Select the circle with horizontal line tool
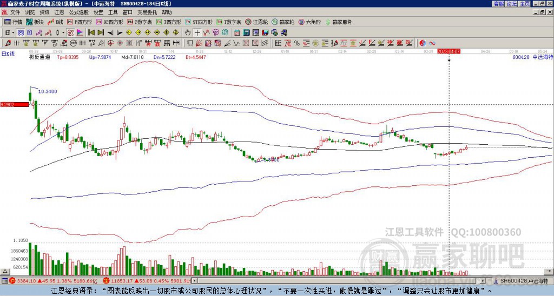 tap(73, 43)
